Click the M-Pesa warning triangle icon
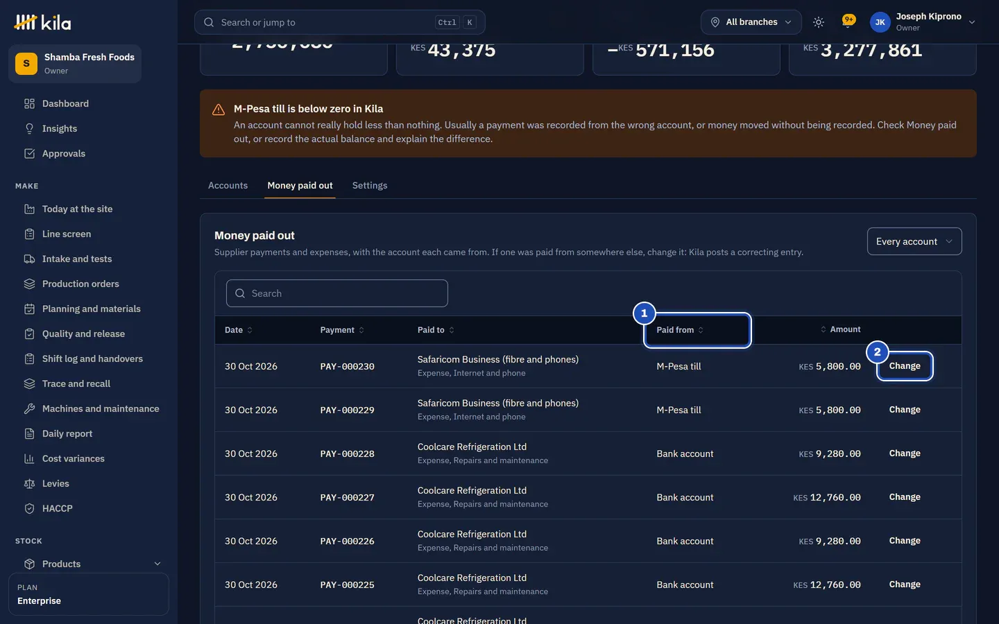Viewport: 999px width, 624px height. [x=219, y=110]
